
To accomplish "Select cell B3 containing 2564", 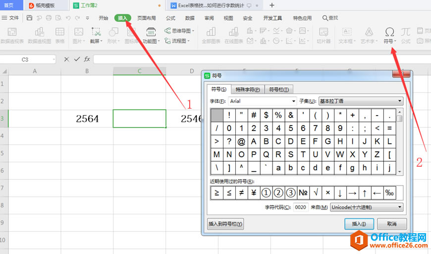I will pyautogui.click(x=87, y=119).
